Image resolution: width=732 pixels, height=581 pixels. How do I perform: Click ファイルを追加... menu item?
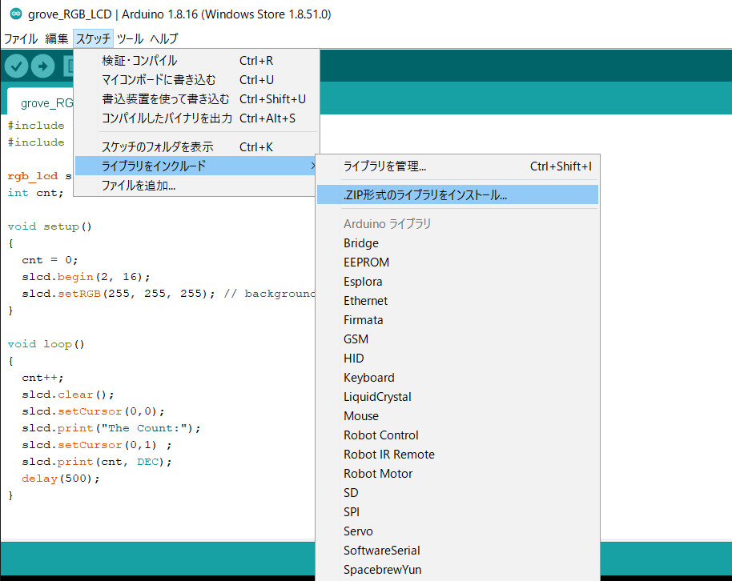tap(139, 186)
